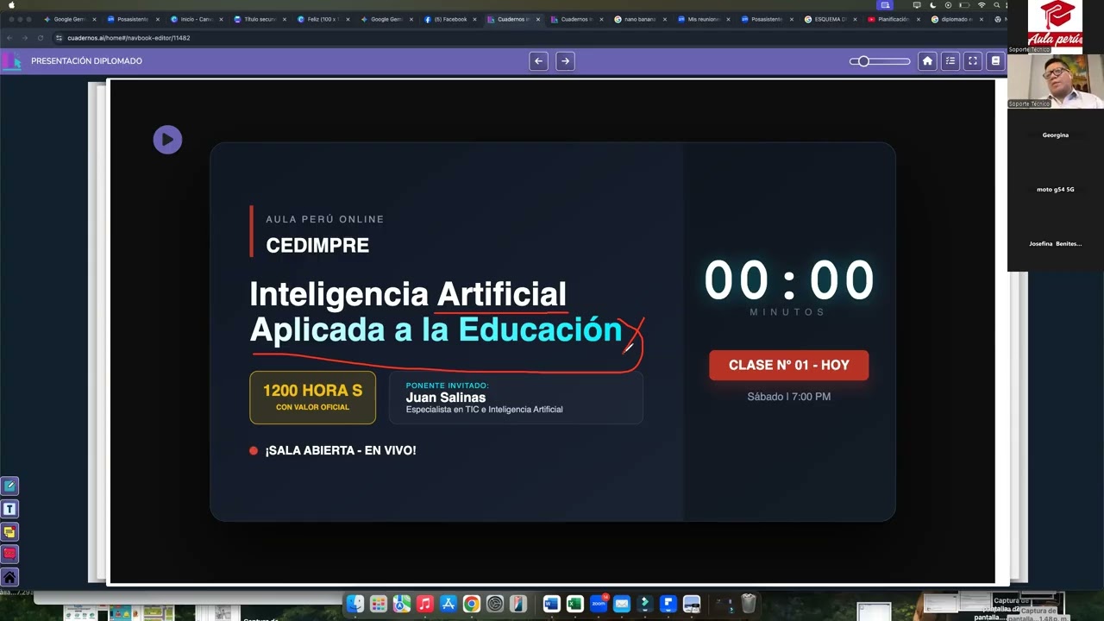Screen dimensions: 1104x621
Task: Open the Mail app in the Dock
Action: point(622,605)
